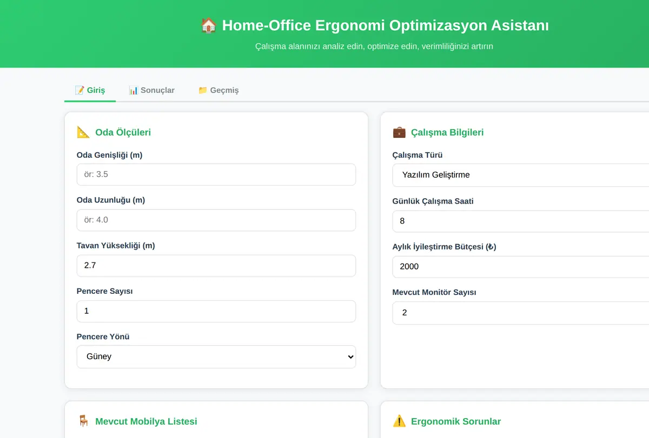This screenshot has height=438, width=649.
Task: Switch to the Giriş tab
Action: (90, 90)
